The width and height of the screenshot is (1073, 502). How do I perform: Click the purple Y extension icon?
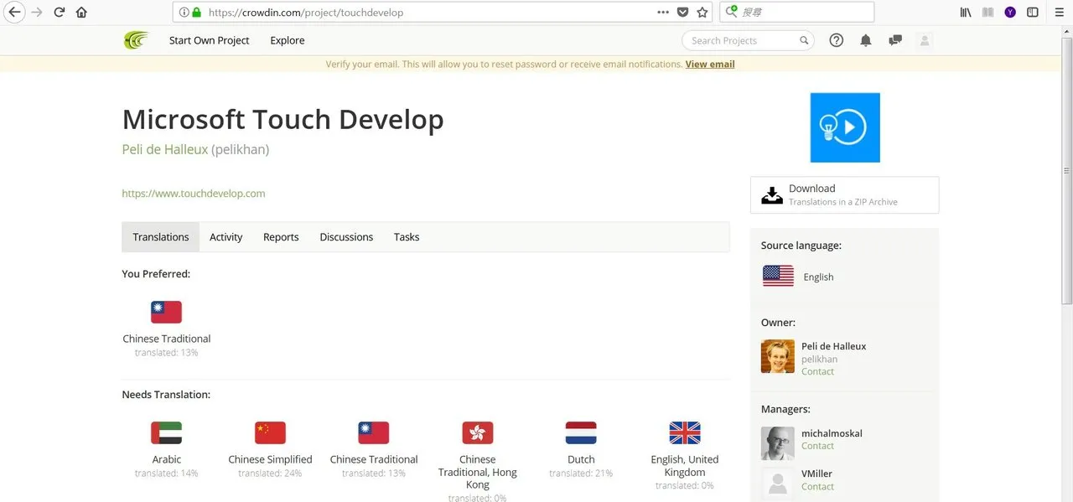click(x=1010, y=13)
